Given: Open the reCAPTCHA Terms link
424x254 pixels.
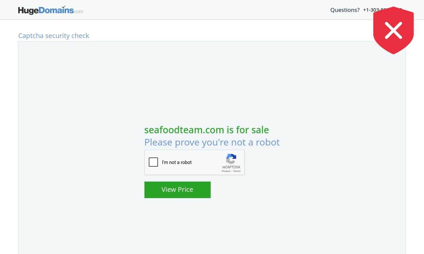Looking at the screenshot, I should coord(237,171).
